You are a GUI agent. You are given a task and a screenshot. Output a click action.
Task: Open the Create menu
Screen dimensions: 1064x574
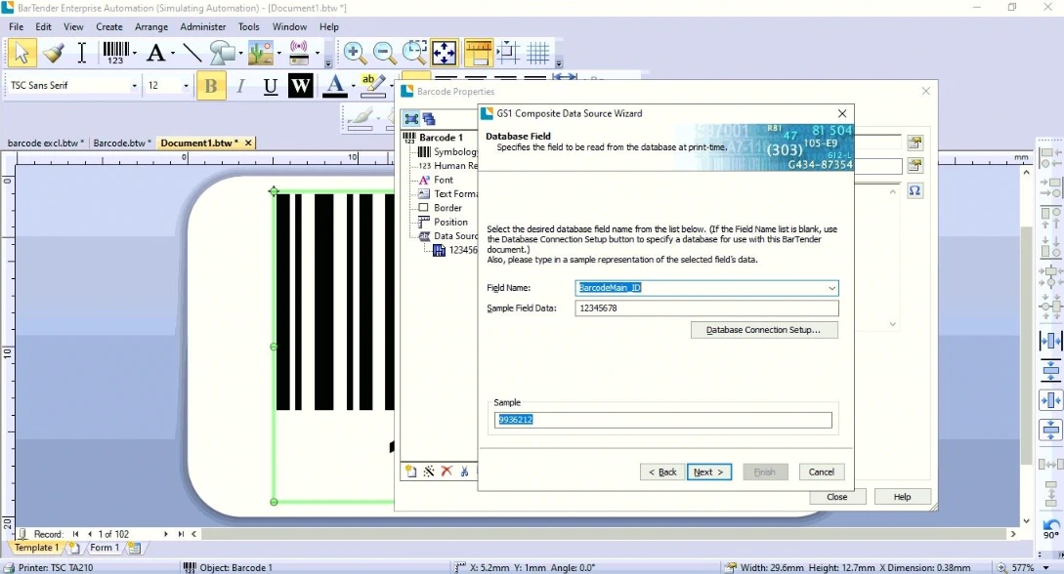point(109,26)
